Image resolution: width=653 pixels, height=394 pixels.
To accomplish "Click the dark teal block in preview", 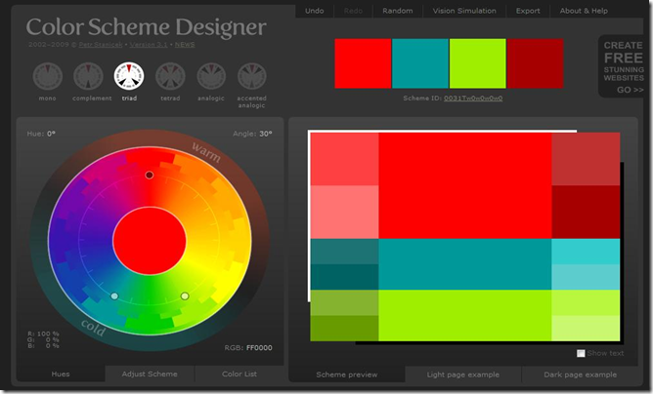I will (344, 277).
